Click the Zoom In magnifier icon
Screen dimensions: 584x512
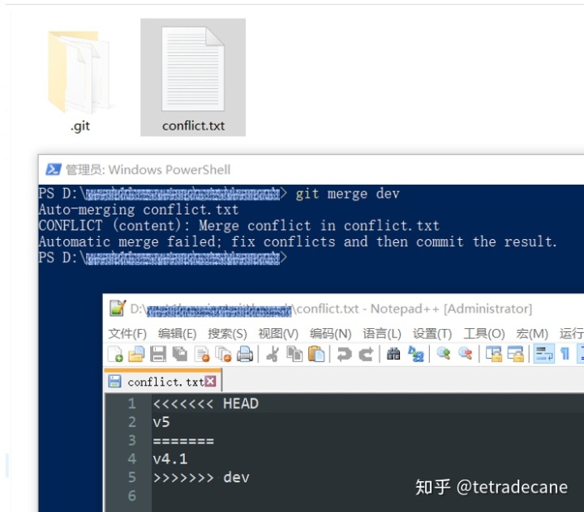click(443, 353)
